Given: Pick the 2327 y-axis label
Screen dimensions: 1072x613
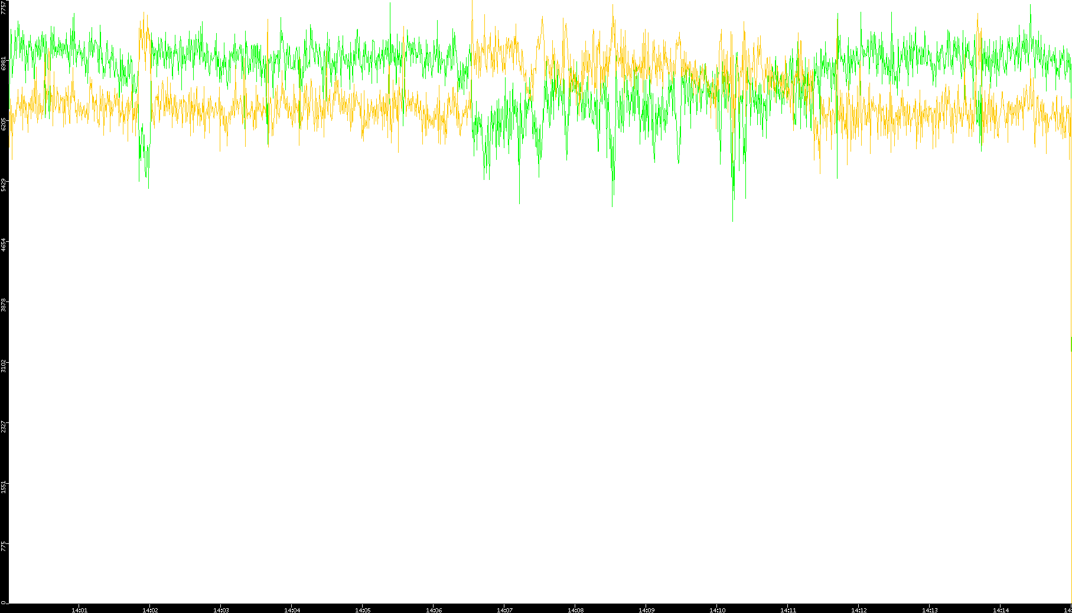Looking at the screenshot, I should click(x=4, y=427).
